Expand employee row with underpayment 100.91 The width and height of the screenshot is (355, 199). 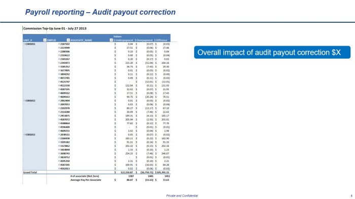59,165
